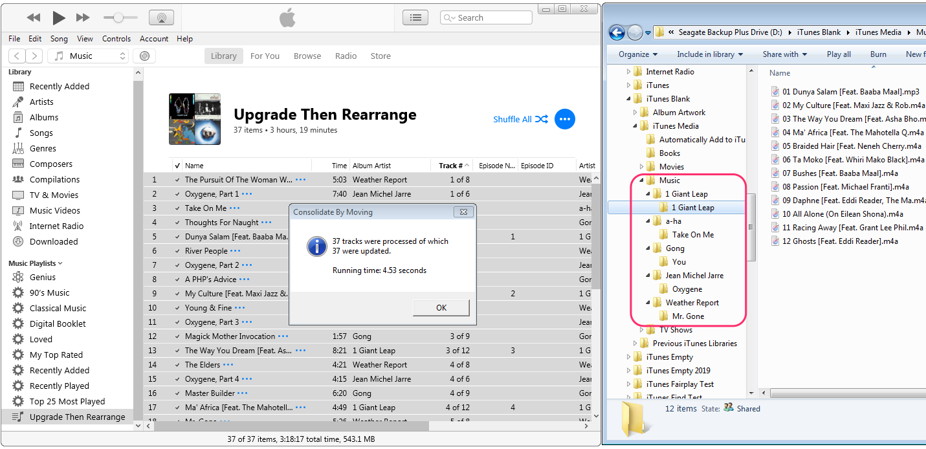Toggle checkbox for The Elders track
Viewport: 926px width, 449px height.
pos(177,365)
